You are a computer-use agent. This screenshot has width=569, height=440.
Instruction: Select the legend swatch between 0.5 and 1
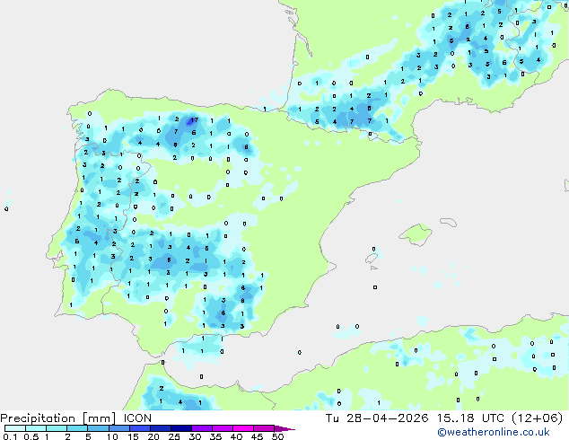point(36,428)
